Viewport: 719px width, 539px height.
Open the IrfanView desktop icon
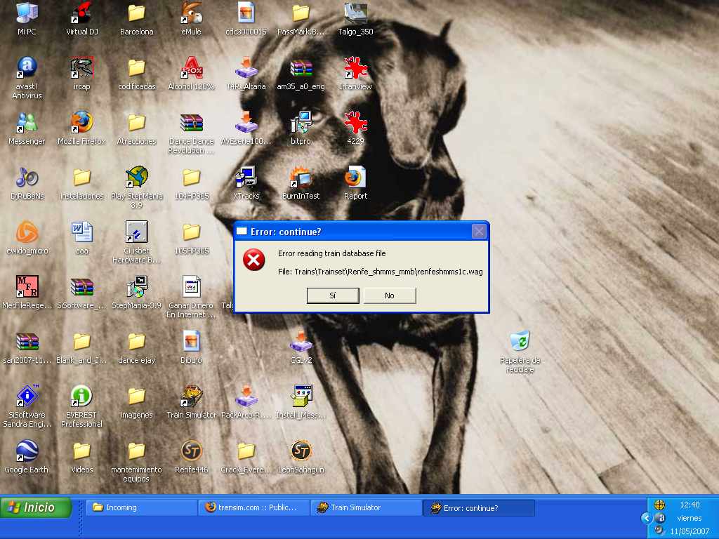[x=355, y=68]
